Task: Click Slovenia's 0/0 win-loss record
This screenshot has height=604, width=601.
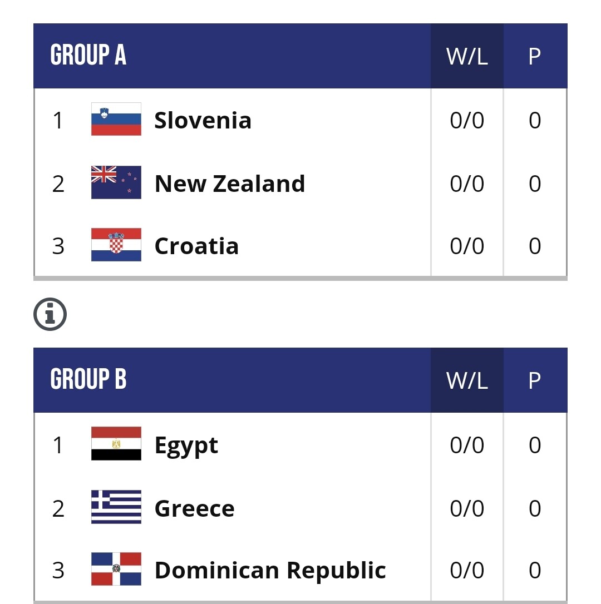Action: coord(467,120)
